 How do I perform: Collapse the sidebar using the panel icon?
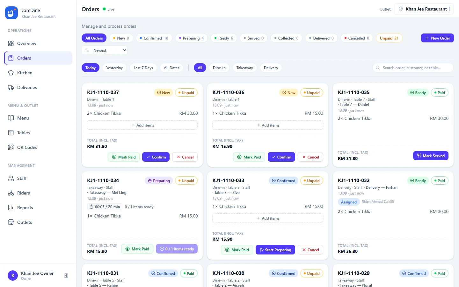[x=66, y=276]
